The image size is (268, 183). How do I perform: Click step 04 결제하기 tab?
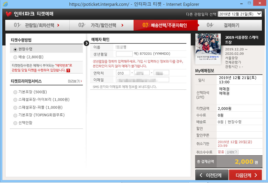click(230, 25)
